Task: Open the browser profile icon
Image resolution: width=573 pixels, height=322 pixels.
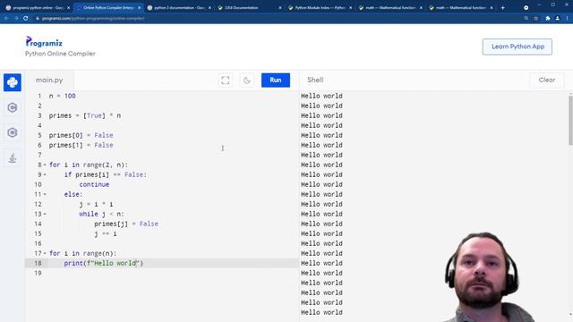Action: pos(557,18)
